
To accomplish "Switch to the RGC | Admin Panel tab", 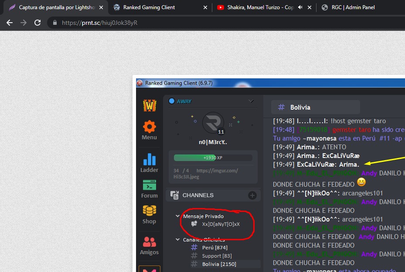I will click(x=353, y=7).
